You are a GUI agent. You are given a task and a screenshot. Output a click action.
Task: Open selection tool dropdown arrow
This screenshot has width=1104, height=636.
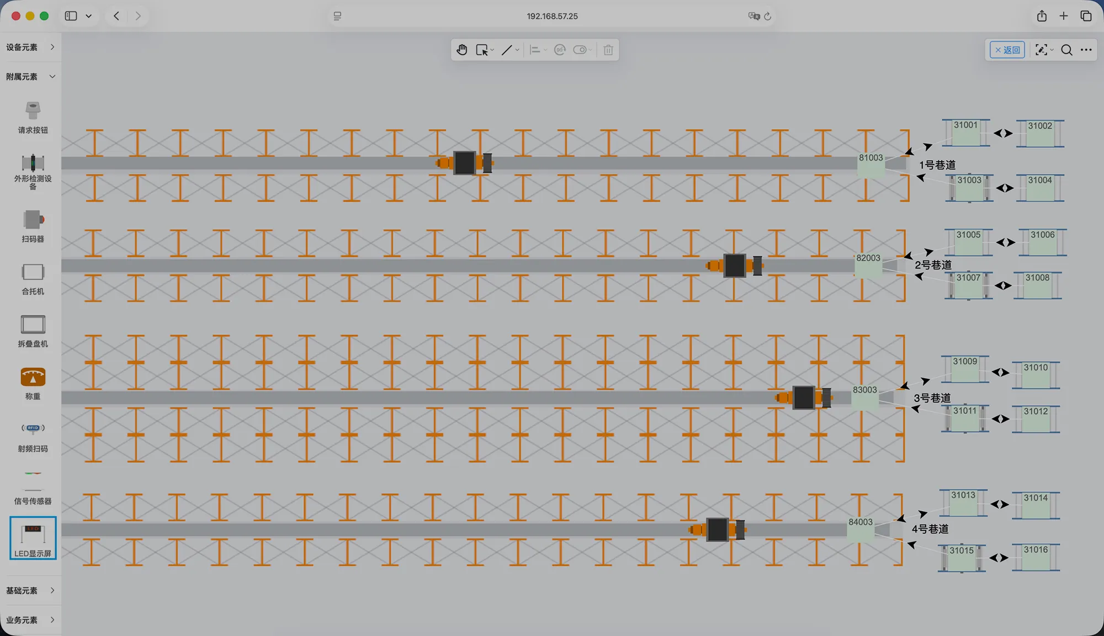(x=492, y=50)
